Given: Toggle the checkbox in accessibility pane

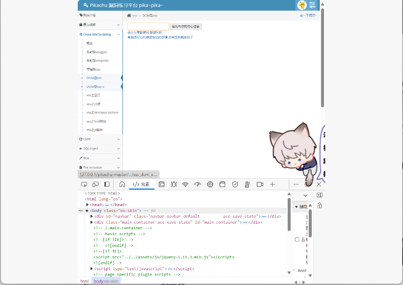Looking at the screenshot, I should coord(297,239).
